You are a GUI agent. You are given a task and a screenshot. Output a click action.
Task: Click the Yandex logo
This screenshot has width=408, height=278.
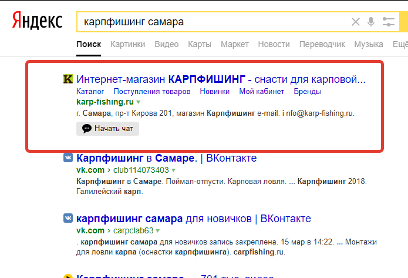[x=37, y=21]
